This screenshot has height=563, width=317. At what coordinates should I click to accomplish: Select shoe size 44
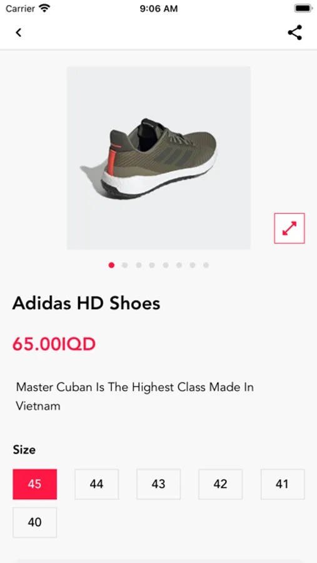point(96,484)
